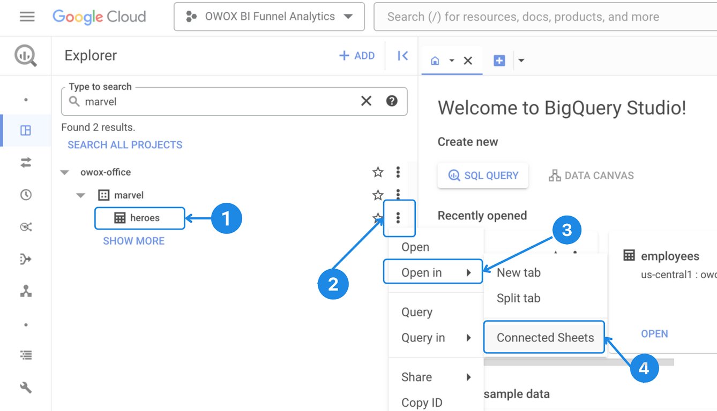This screenshot has width=717, height=411.
Task: Close the home tab
Action: 468,60
